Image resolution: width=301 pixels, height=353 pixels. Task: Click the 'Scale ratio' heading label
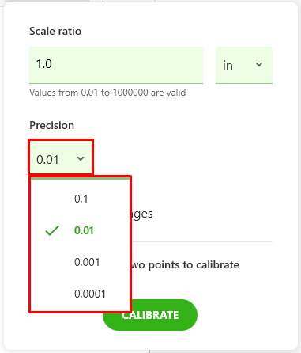[55, 31]
